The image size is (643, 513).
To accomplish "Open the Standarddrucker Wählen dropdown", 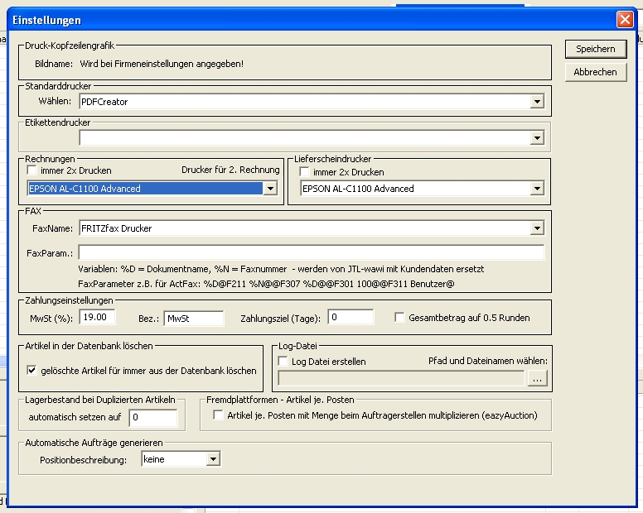I will click(x=537, y=102).
